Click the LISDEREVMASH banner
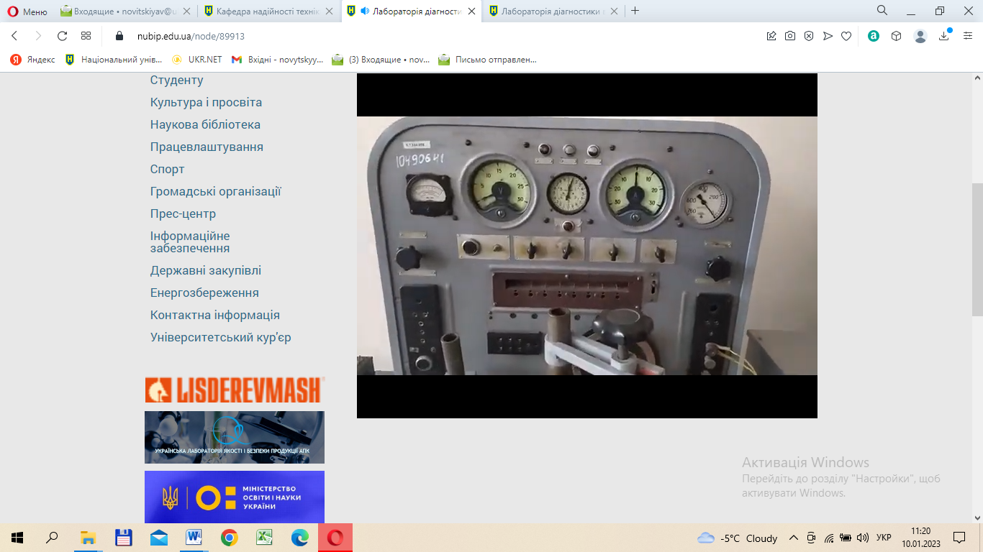The image size is (983, 552). point(235,389)
